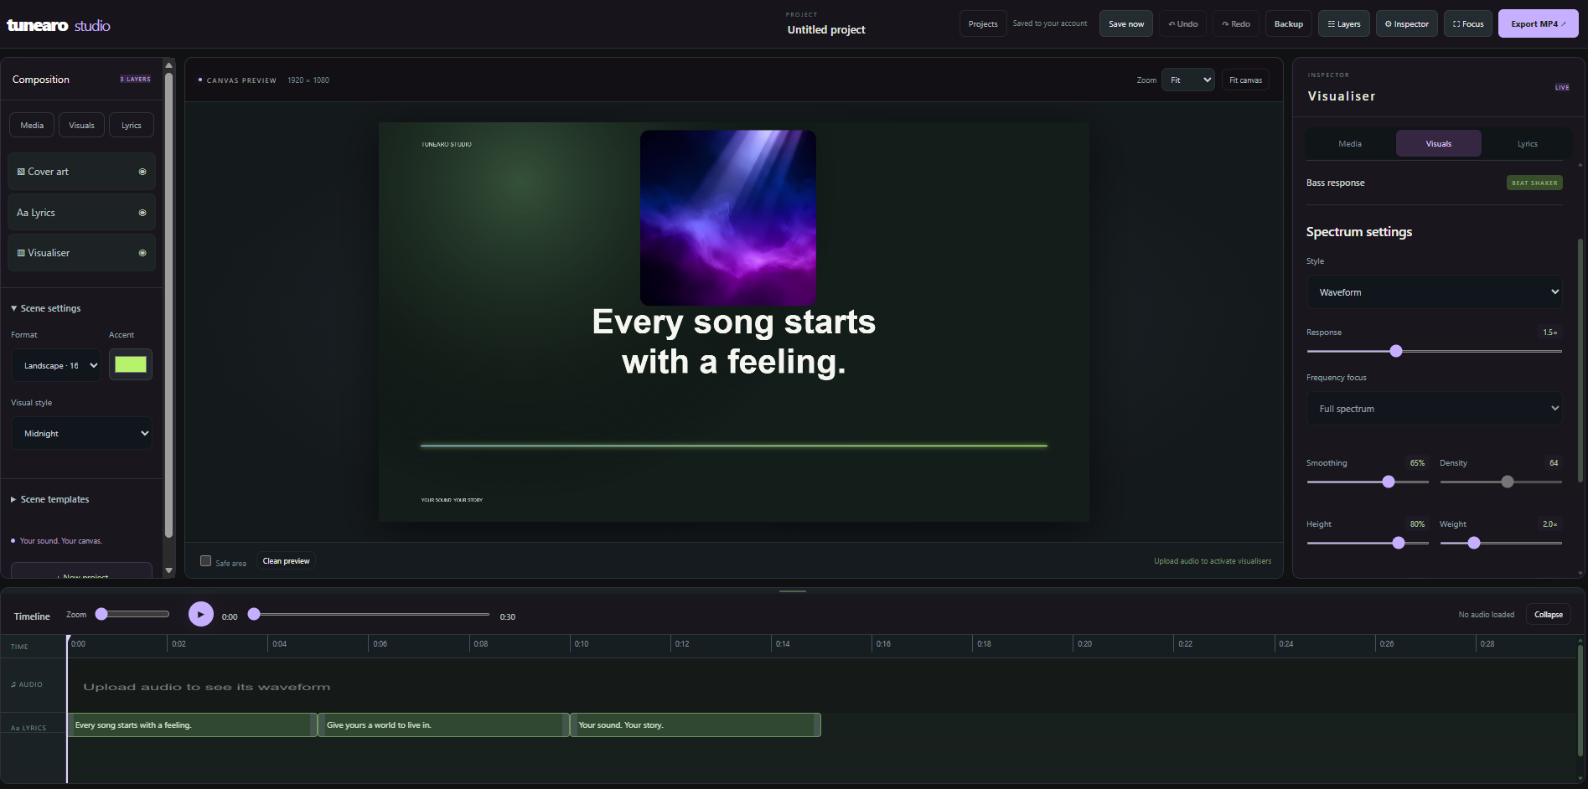Image resolution: width=1588 pixels, height=789 pixels.
Task: Click the cover art image on canvas
Action: tap(728, 217)
